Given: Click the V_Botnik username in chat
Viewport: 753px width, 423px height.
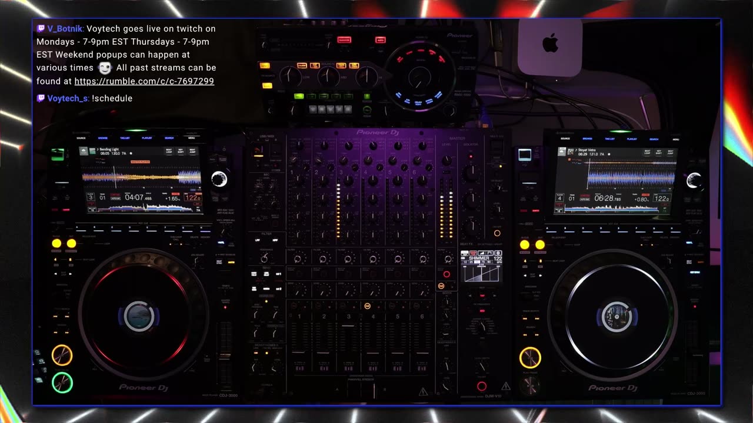Looking at the screenshot, I should [x=65, y=29].
